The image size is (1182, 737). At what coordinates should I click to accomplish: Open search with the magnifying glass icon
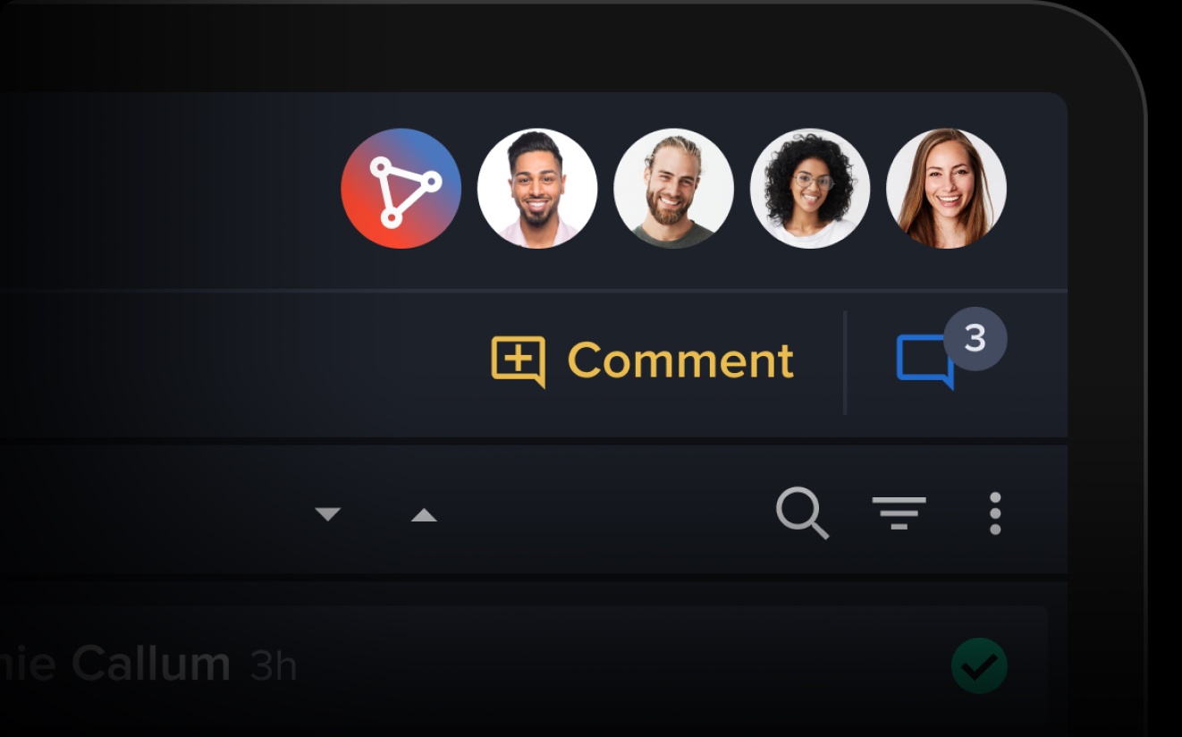[x=802, y=513]
